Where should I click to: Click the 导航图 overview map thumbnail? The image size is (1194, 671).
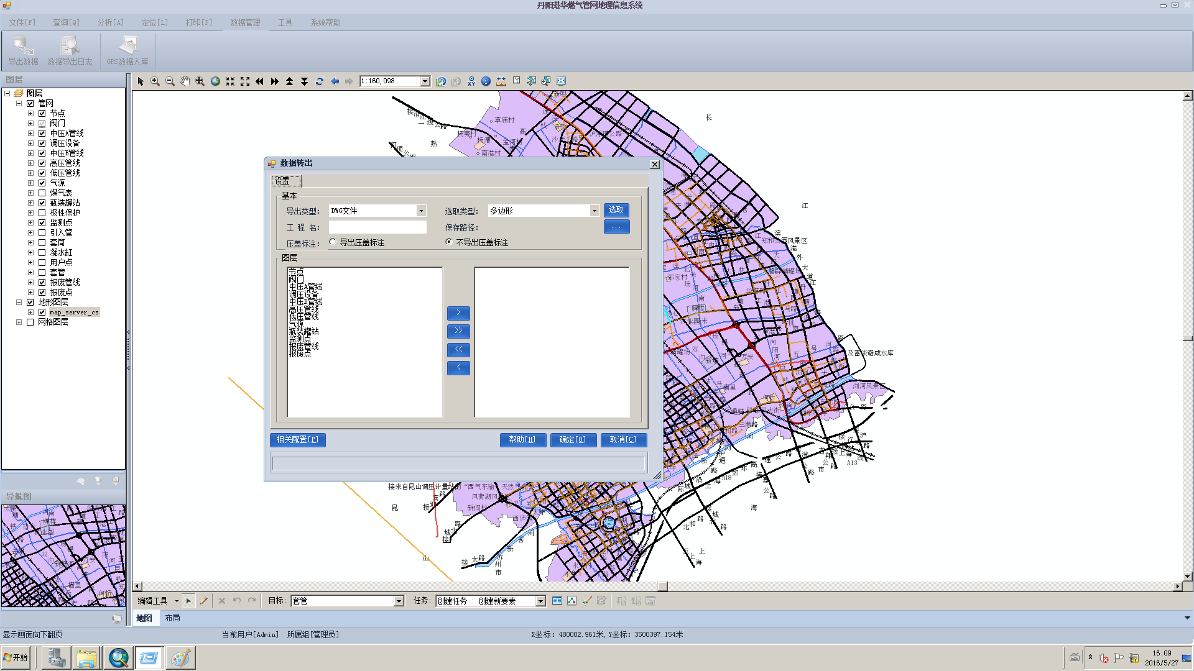click(63, 555)
